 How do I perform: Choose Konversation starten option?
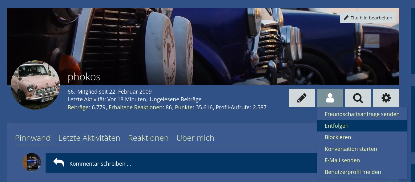[x=362, y=149]
